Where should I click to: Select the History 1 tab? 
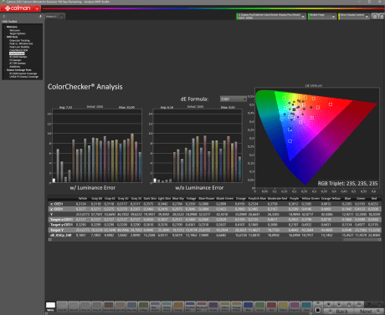pyautogui.click(x=51, y=17)
